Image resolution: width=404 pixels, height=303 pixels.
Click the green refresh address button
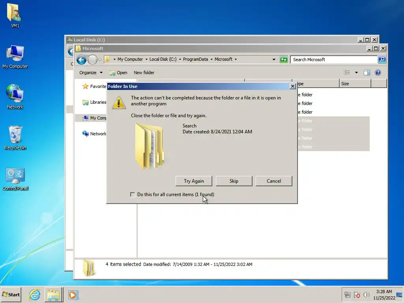(284, 60)
